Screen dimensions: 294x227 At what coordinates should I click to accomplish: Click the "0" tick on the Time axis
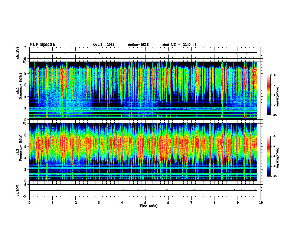pos(29,203)
